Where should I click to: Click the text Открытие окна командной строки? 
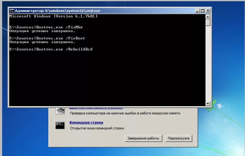(97, 128)
